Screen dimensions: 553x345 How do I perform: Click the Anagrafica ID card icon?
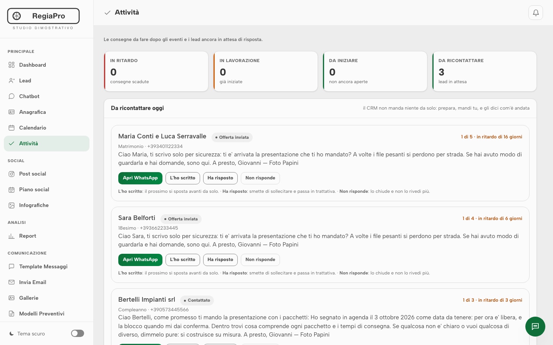pyautogui.click(x=12, y=112)
